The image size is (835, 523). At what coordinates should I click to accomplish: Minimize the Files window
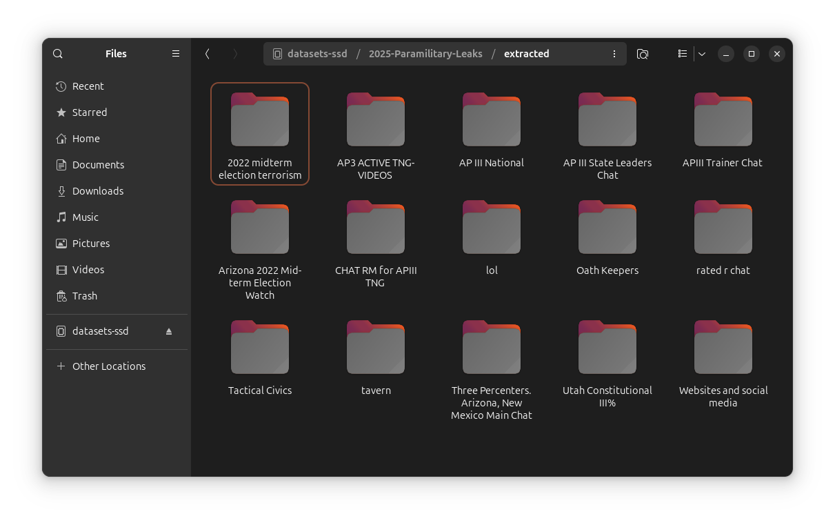[x=726, y=54]
